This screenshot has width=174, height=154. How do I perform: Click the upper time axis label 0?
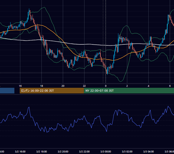coord(106,86)
